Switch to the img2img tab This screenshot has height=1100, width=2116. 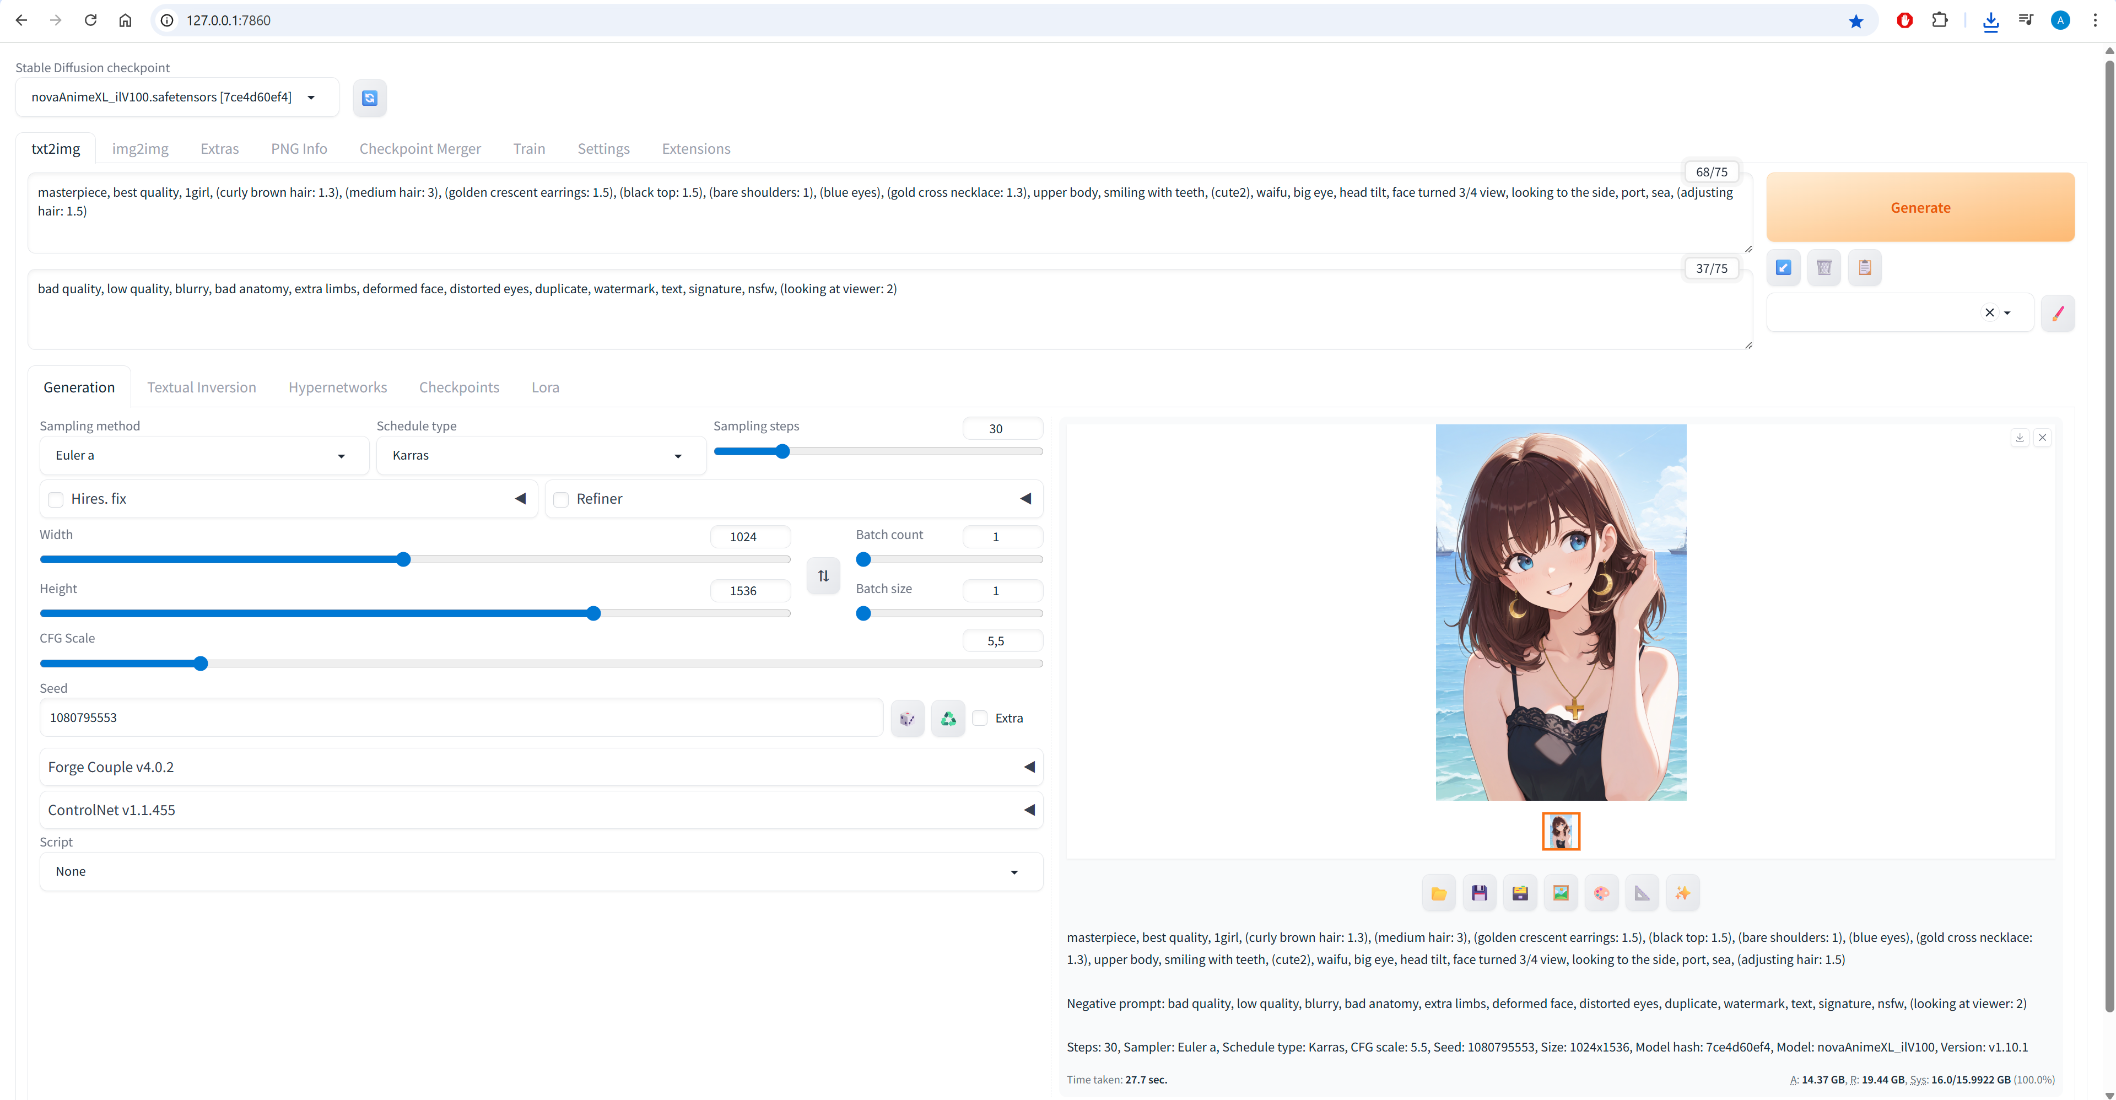tap(141, 149)
